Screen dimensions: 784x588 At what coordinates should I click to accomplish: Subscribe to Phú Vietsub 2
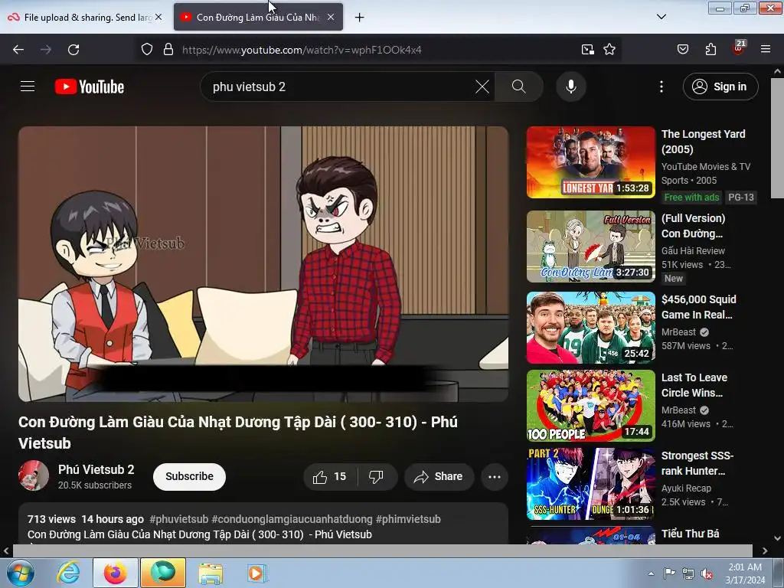coord(189,476)
